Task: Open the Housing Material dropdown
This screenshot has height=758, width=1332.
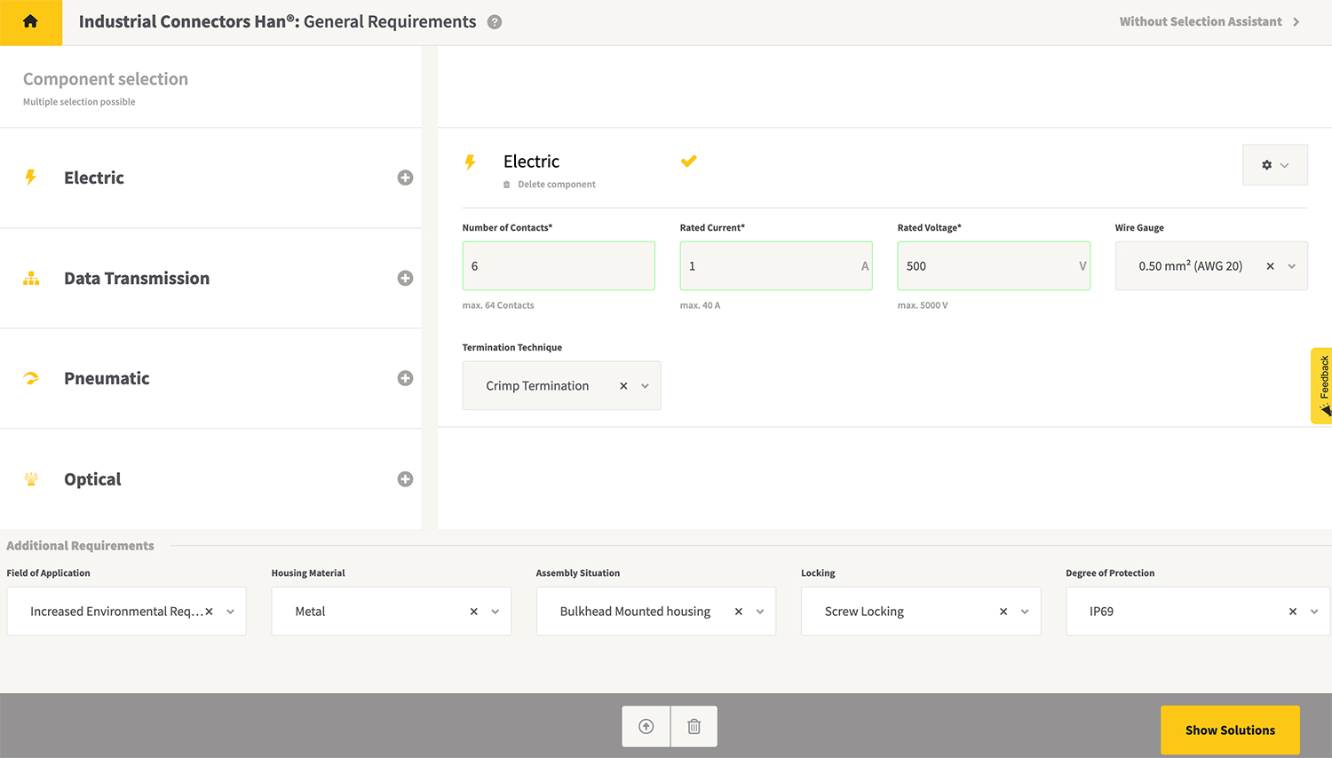Action: click(x=496, y=612)
